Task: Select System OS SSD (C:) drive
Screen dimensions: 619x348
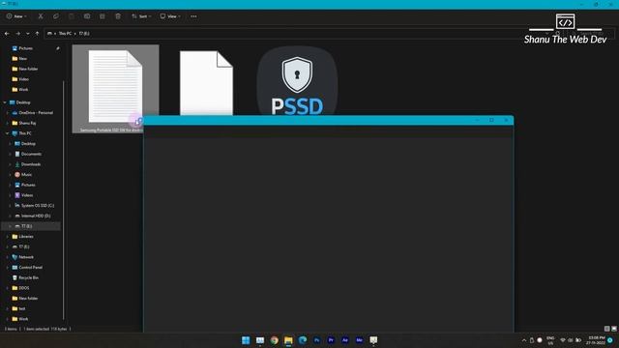Action: click(x=37, y=206)
